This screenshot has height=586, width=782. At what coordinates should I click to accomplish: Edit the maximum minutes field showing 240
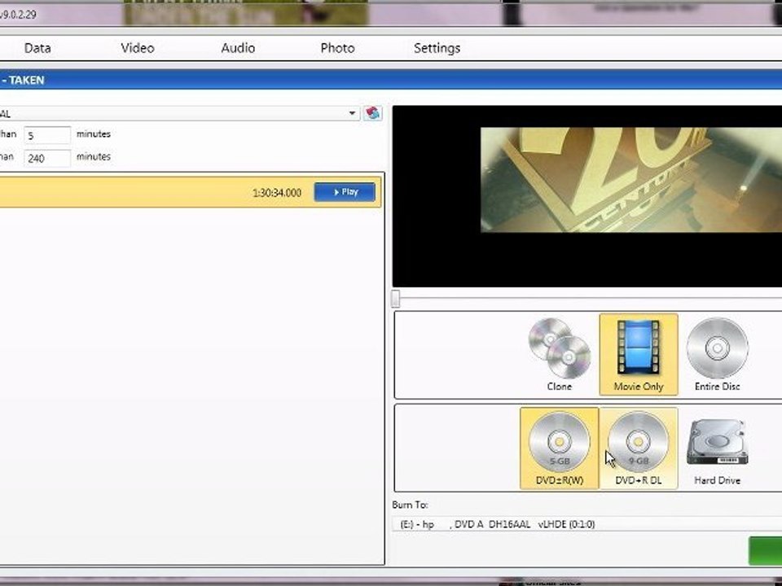click(47, 158)
